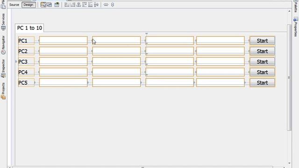Open the Properties side panel

pyautogui.click(x=295, y=27)
